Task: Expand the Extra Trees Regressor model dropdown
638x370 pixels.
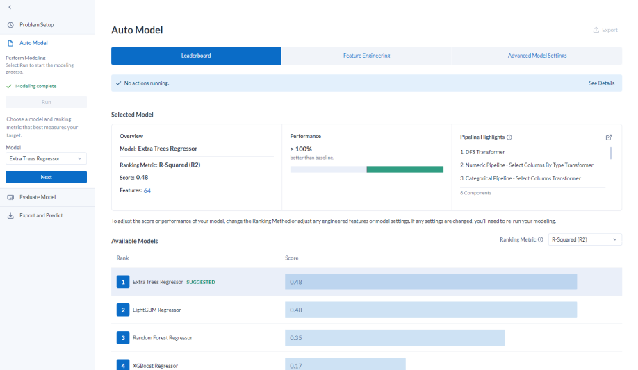Action: (46, 158)
